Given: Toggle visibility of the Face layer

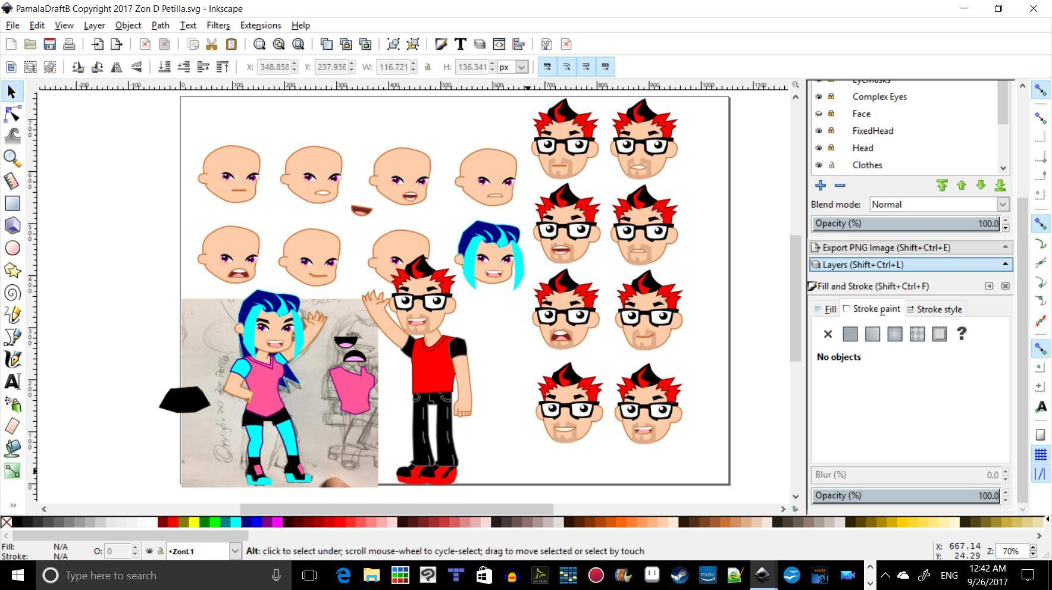Looking at the screenshot, I should click(819, 114).
